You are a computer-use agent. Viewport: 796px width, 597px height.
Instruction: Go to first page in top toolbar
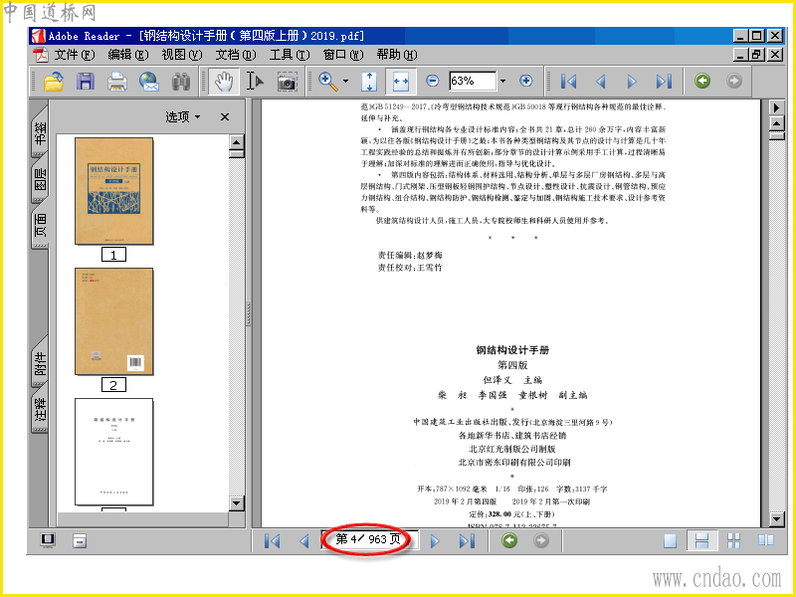(568, 82)
